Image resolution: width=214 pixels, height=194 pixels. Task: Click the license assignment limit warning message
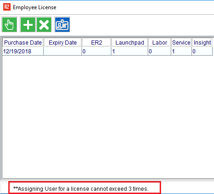click(x=81, y=189)
